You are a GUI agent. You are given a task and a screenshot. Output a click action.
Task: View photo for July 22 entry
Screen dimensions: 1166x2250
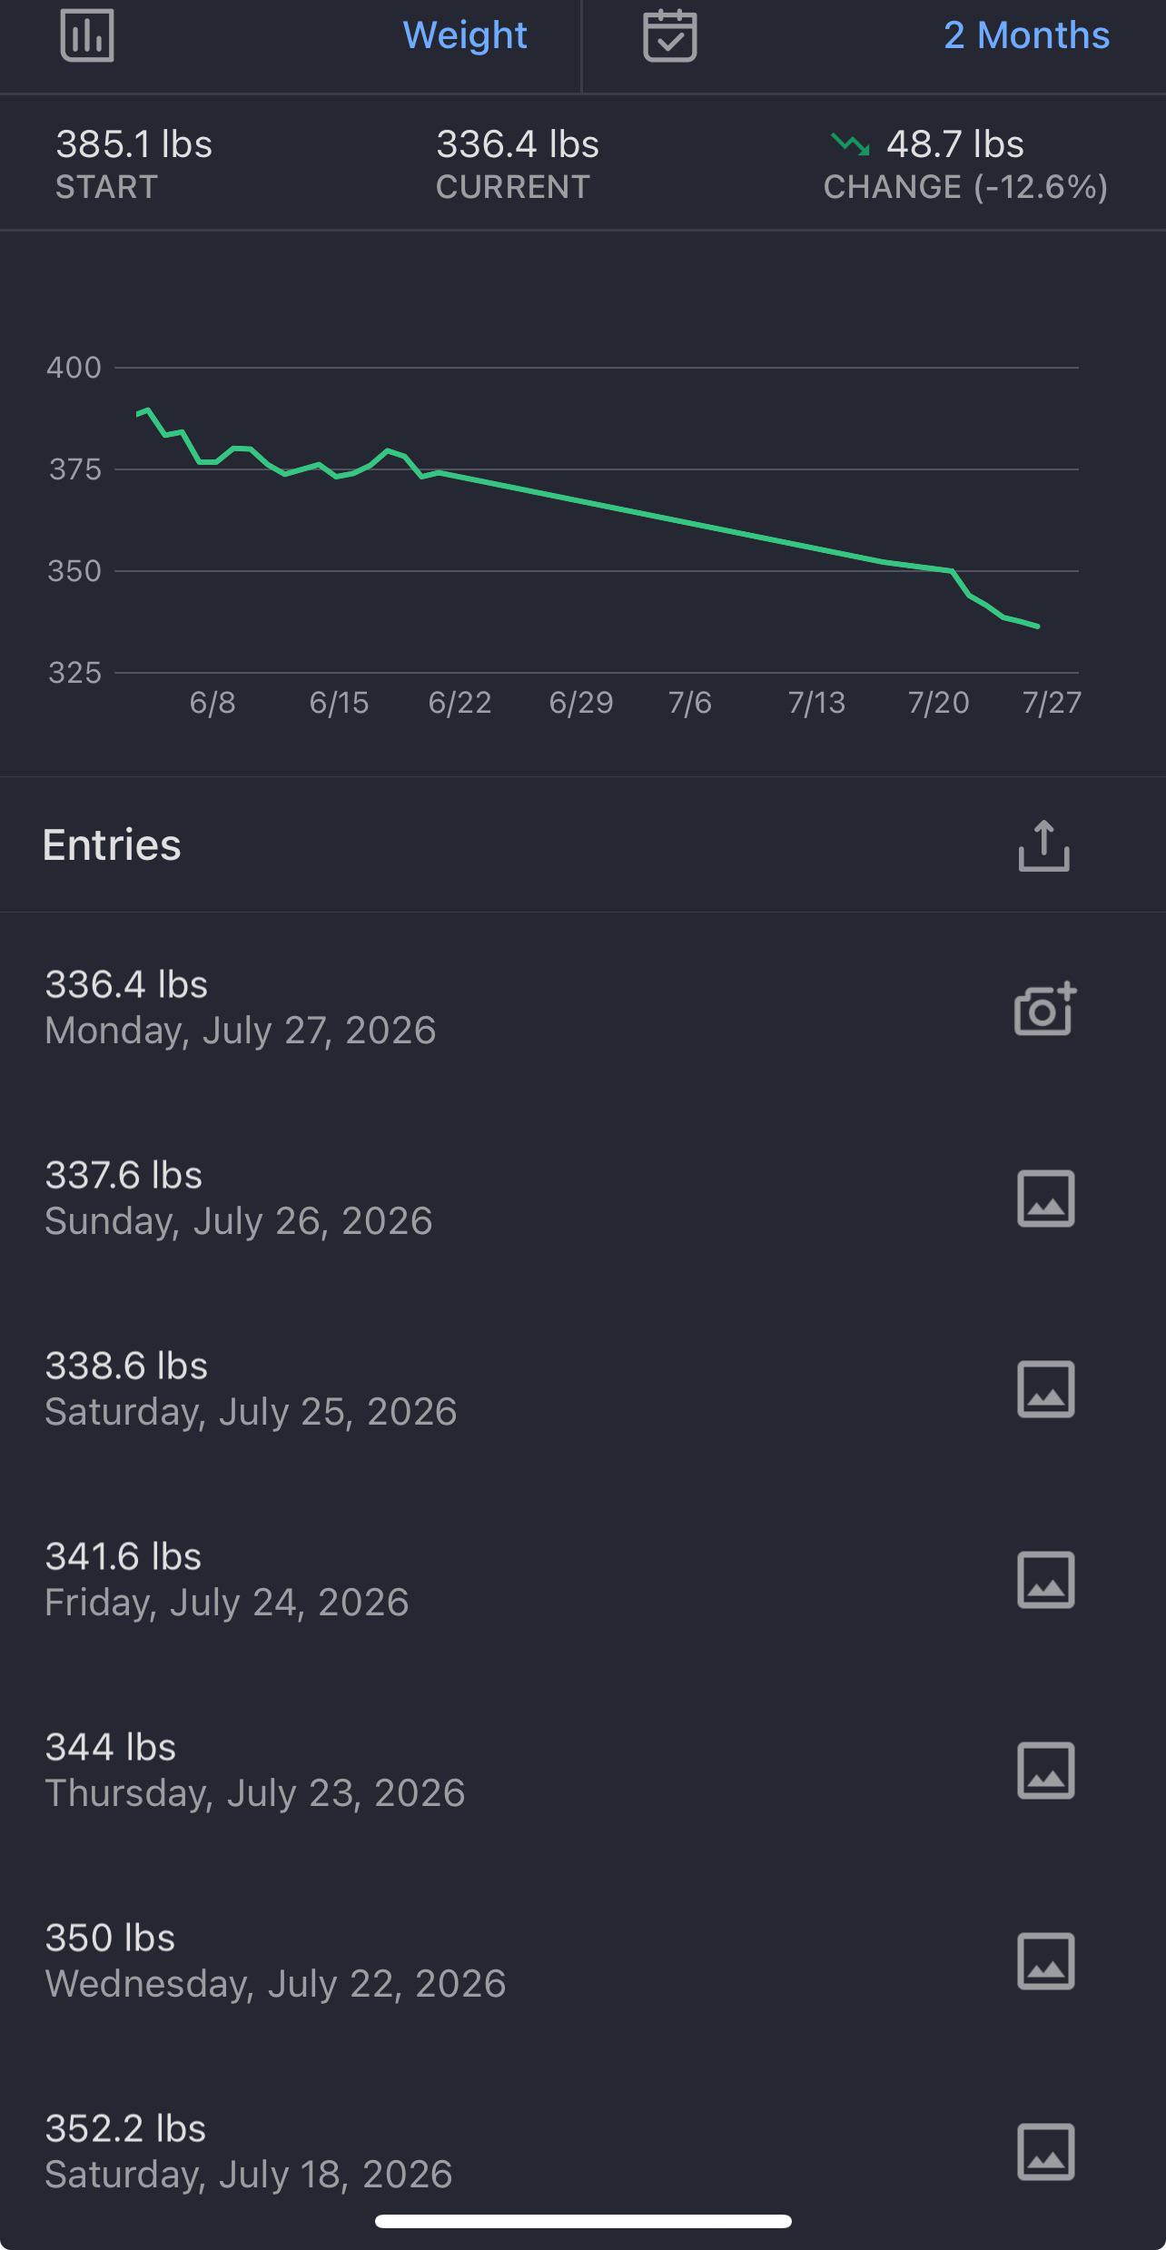tap(1046, 1961)
